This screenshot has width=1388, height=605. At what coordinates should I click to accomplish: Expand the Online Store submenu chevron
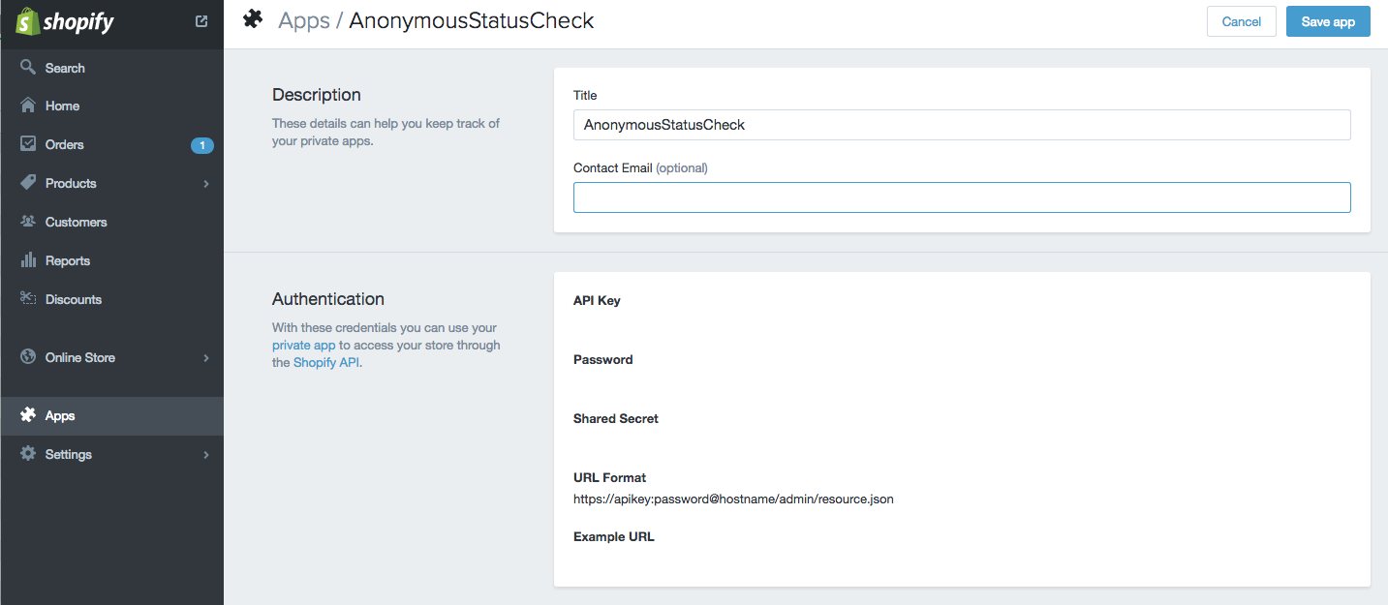[x=206, y=358]
